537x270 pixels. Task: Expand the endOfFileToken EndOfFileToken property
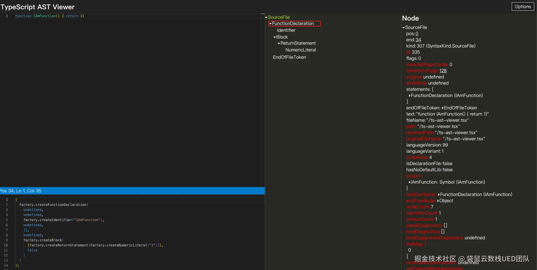[x=443, y=108]
